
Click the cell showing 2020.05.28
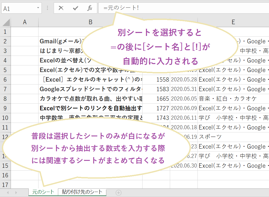coord(184,79)
